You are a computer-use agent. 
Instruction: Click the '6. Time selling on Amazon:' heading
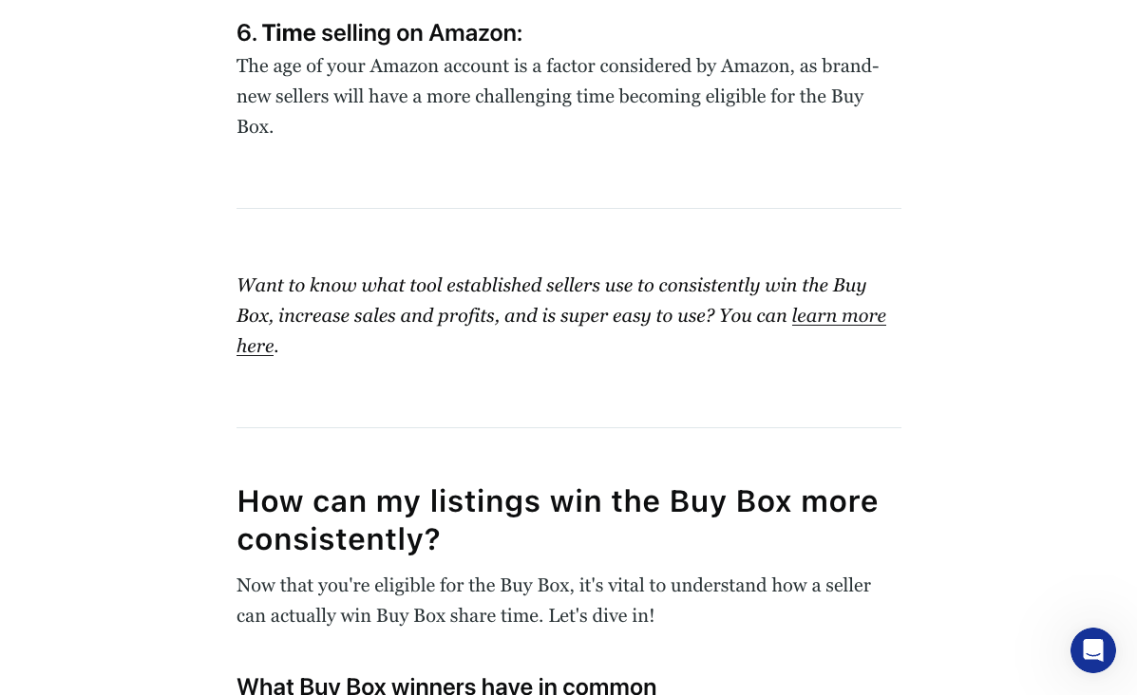[379, 32]
